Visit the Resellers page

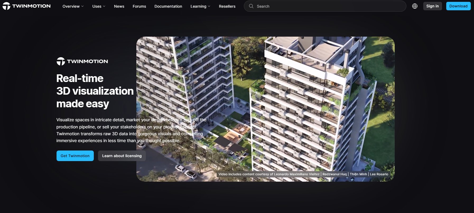point(227,6)
